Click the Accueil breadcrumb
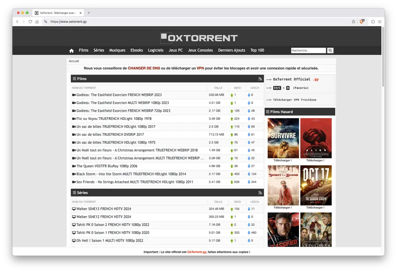397x272 pixels. pos(74,61)
